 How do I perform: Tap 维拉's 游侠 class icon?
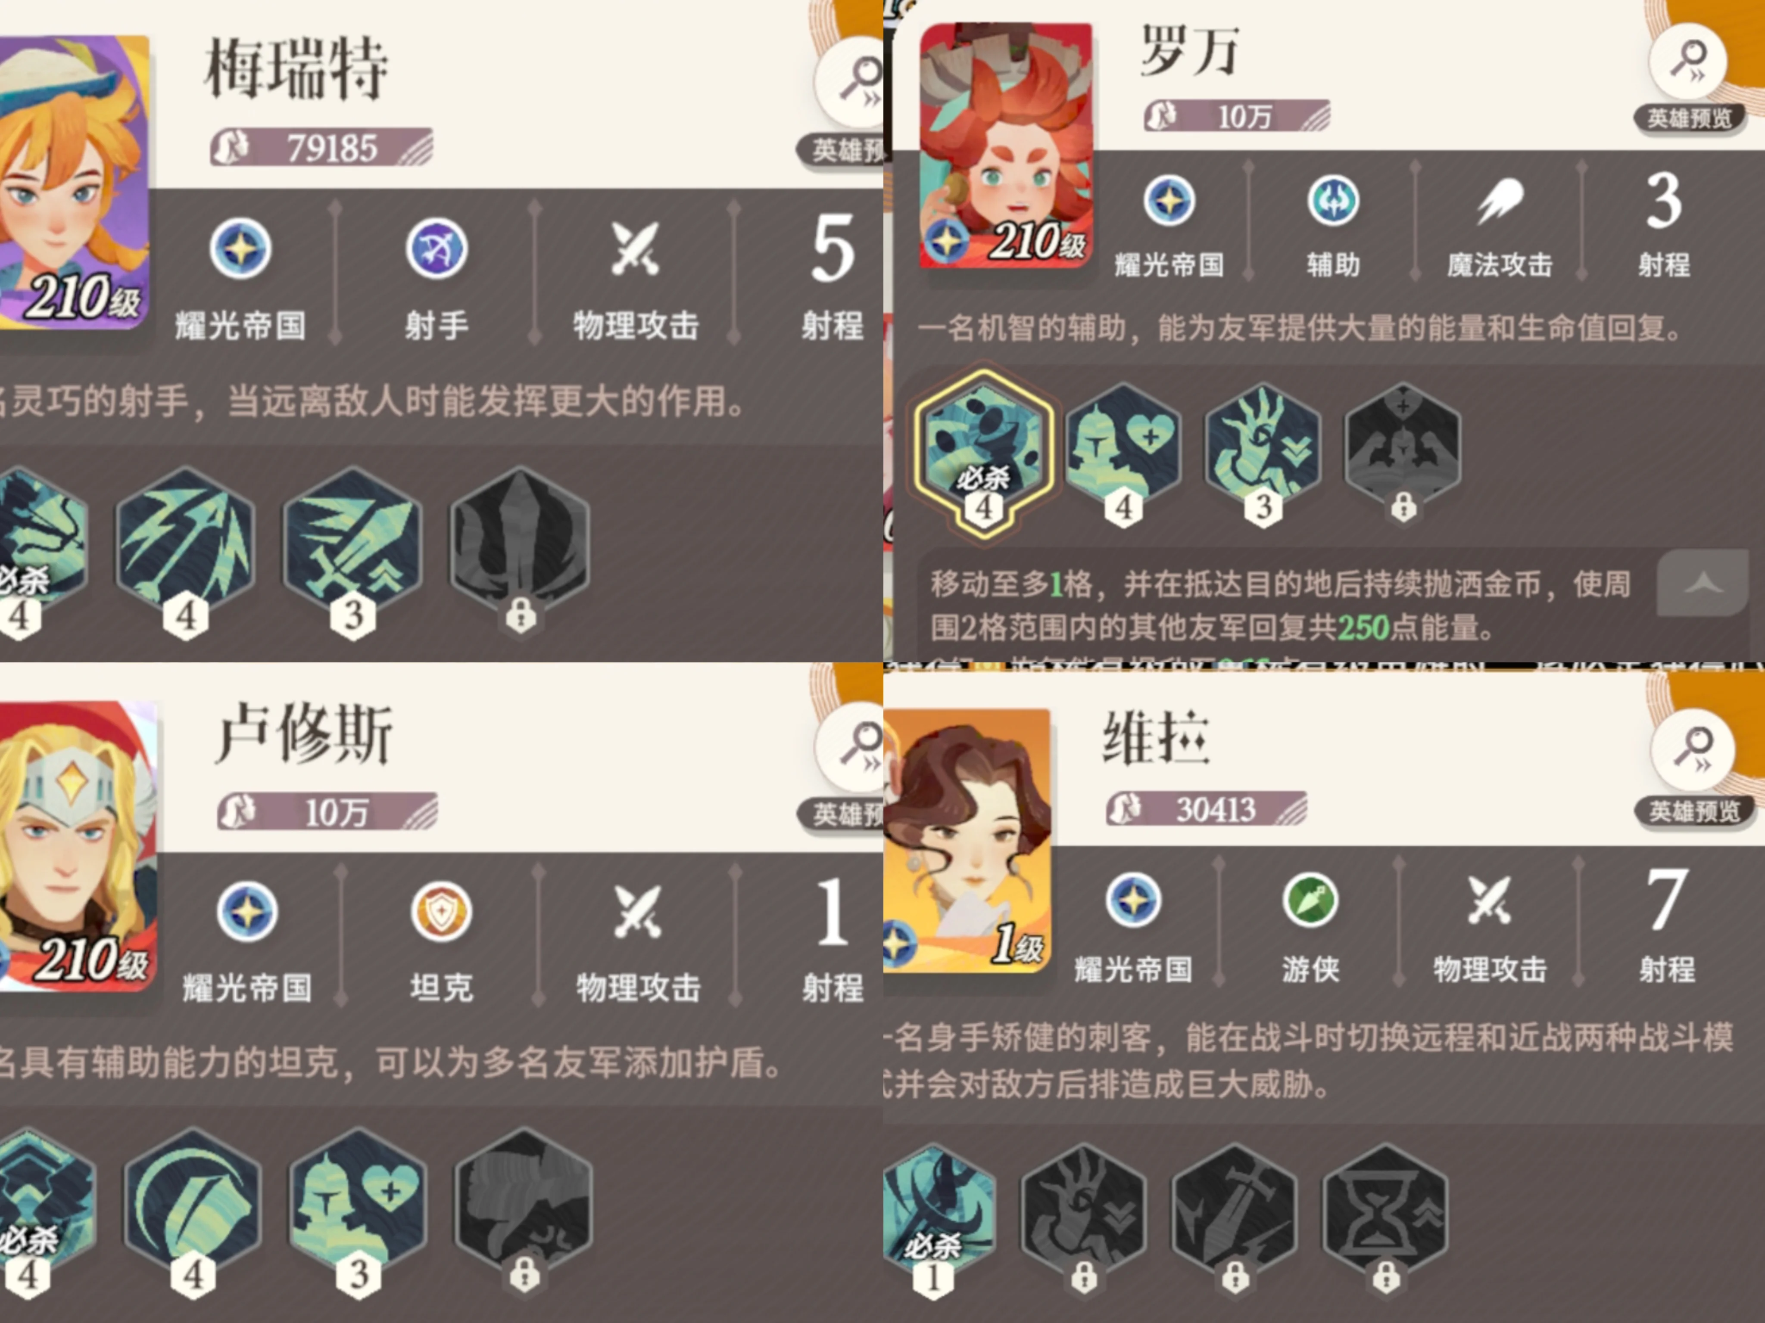pos(1310,901)
